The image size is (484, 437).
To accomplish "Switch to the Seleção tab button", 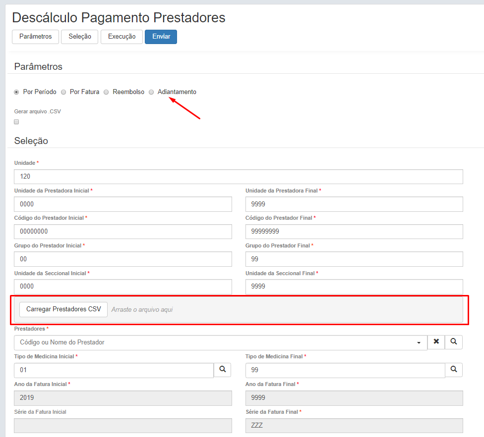I will tap(79, 37).
